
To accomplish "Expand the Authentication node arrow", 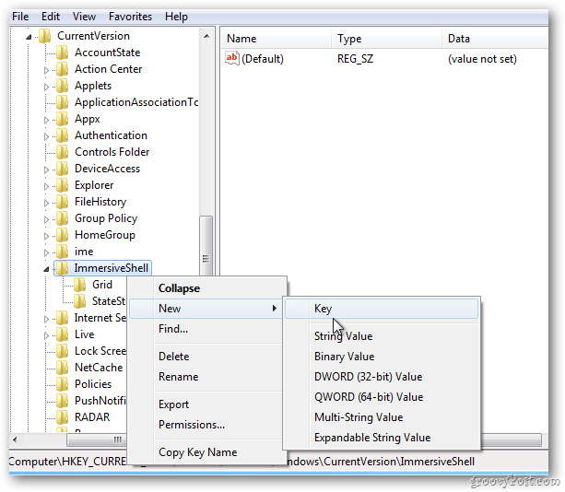I will pyautogui.click(x=46, y=136).
